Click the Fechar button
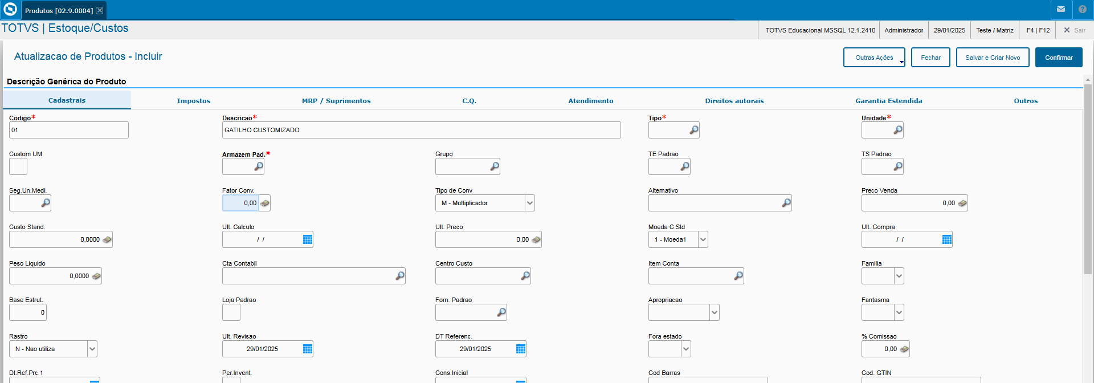 pos(930,58)
